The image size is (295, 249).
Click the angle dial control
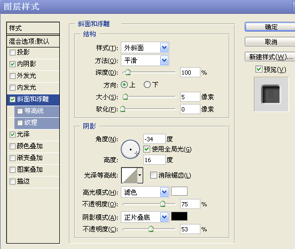pos(130,149)
